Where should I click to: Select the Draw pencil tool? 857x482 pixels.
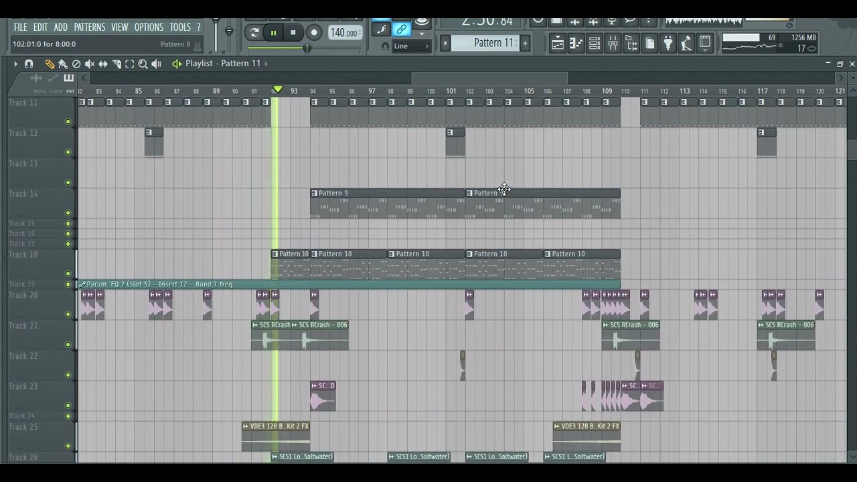(x=50, y=64)
